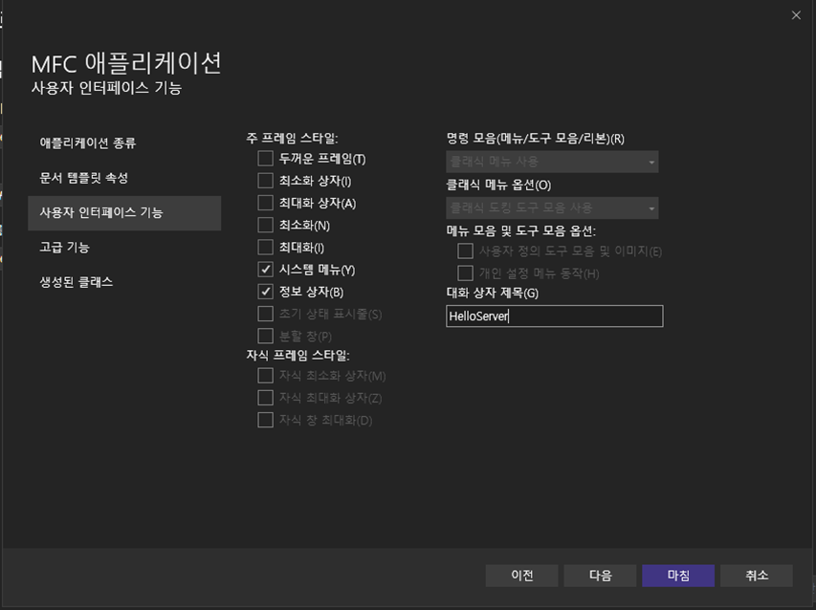Uncheck the 시스템 메뉴(Y) checkbox
The height and width of the screenshot is (610, 816).
pos(265,270)
